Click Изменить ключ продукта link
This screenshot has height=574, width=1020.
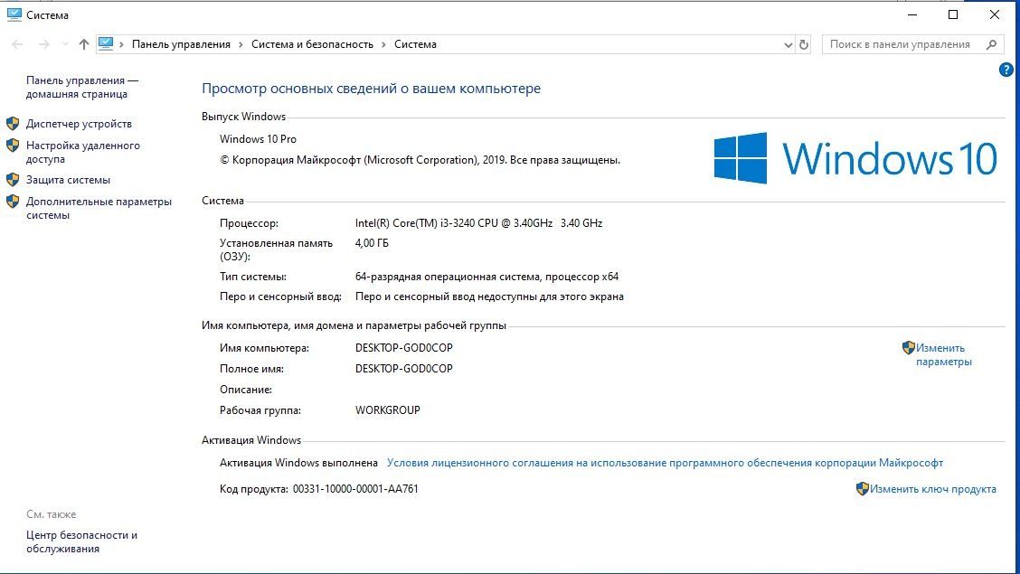(x=933, y=489)
